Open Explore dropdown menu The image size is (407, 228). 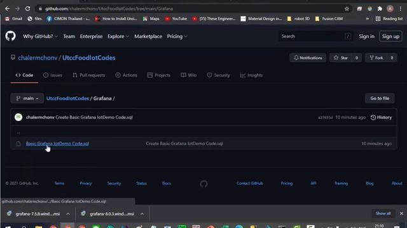[x=118, y=37]
